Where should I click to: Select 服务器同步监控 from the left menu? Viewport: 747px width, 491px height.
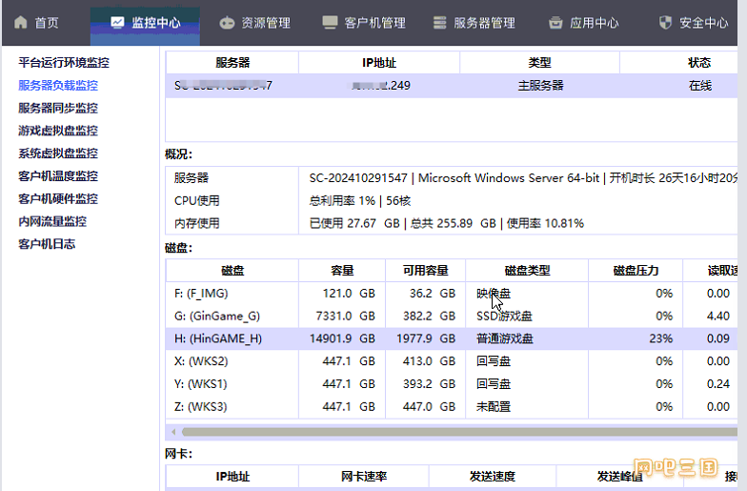58,109
